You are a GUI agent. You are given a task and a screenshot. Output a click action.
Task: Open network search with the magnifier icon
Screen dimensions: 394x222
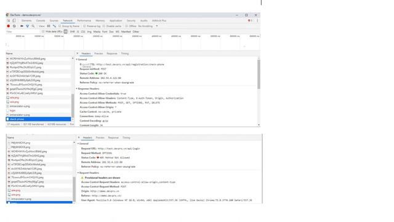[x=33, y=26]
